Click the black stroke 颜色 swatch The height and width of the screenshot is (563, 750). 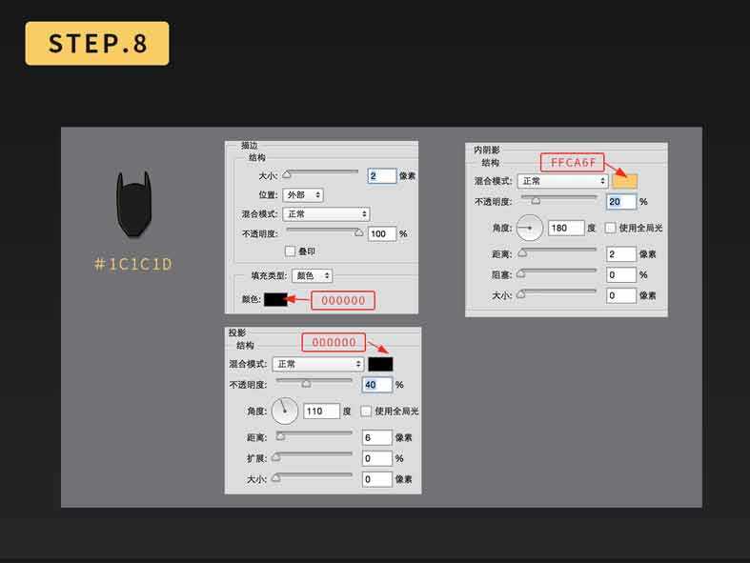[x=275, y=299]
